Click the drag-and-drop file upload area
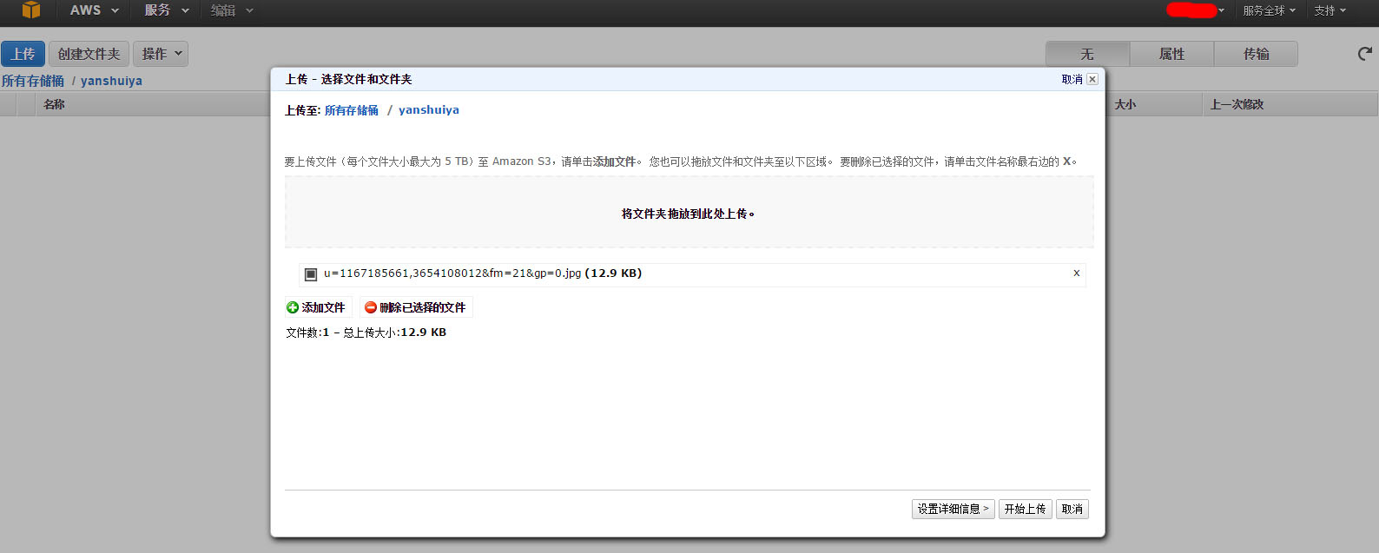The width and height of the screenshot is (1379, 553). pyautogui.click(x=689, y=214)
